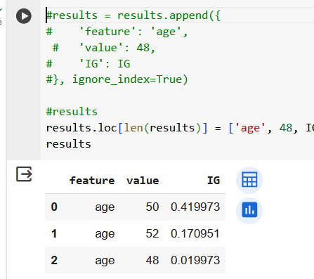Image resolution: width=314 pixels, height=279 pixels.
Task: Open the cell output actions icon
Action: click(x=24, y=174)
